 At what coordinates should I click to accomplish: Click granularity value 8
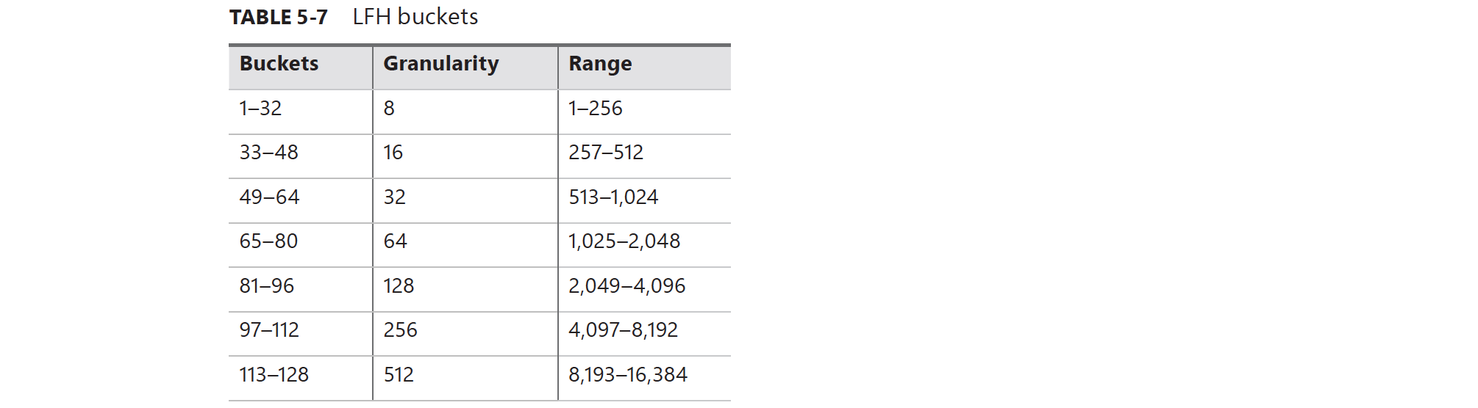[389, 109]
